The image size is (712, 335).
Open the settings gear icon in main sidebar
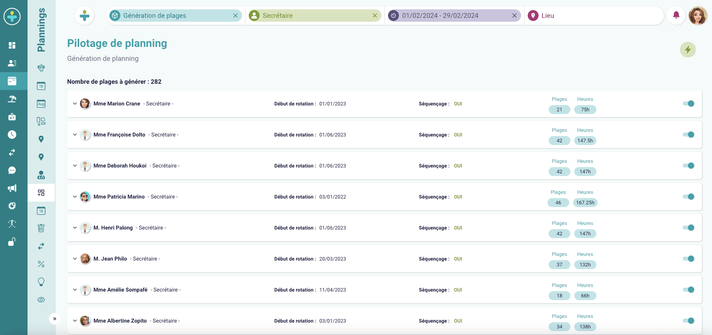point(12,206)
